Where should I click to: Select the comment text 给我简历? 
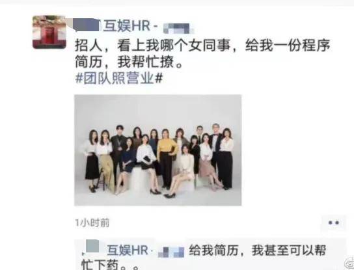coord(214,250)
